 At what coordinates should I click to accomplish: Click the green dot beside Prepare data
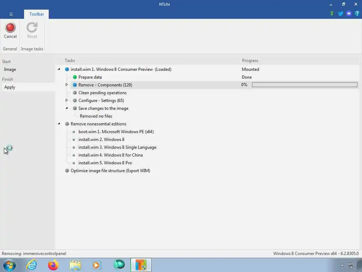point(75,77)
